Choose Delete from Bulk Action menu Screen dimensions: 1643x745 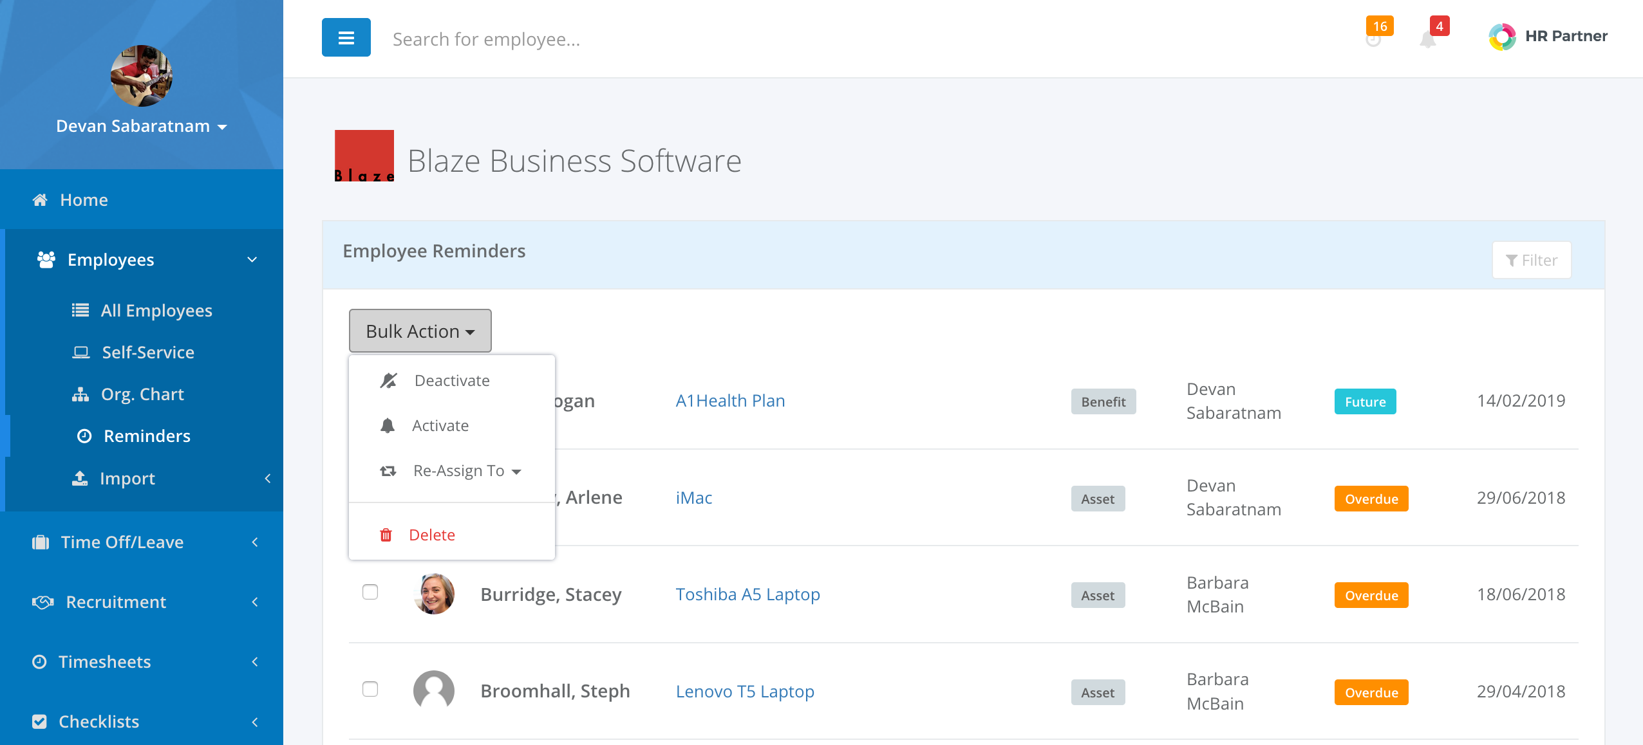452,535
